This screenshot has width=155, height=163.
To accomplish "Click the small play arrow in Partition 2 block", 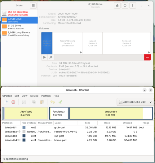I will tap(81, 52).
